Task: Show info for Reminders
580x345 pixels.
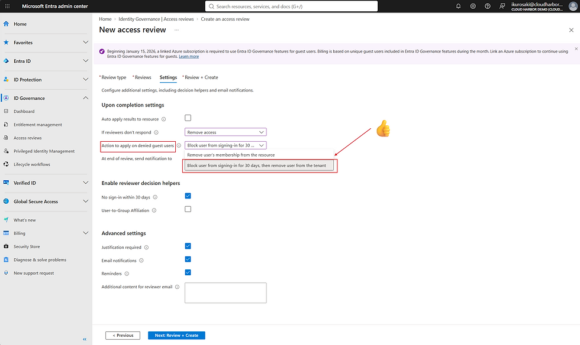Action: (x=127, y=274)
